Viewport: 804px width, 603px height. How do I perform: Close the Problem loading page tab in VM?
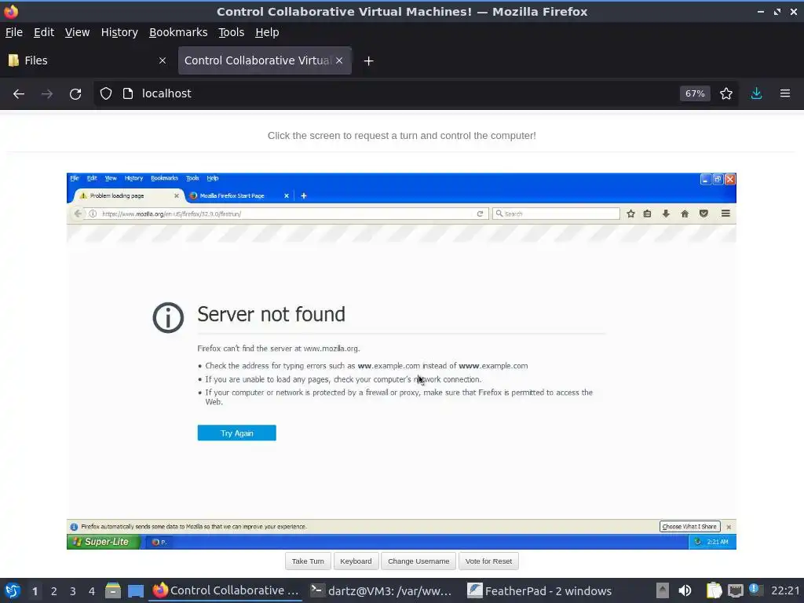(x=176, y=196)
